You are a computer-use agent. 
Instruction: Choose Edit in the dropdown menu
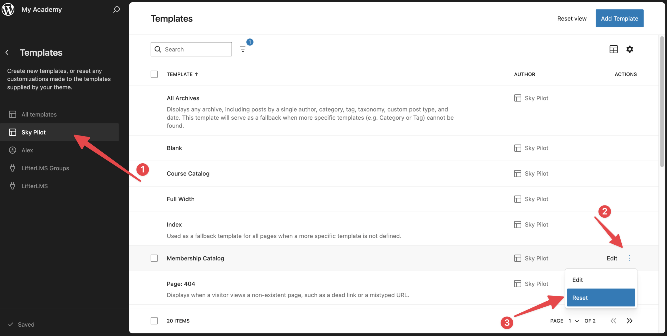tap(578, 280)
